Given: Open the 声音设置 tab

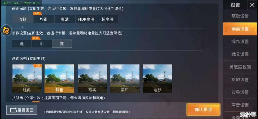Looking at the screenshot, I should click(x=240, y=105).
